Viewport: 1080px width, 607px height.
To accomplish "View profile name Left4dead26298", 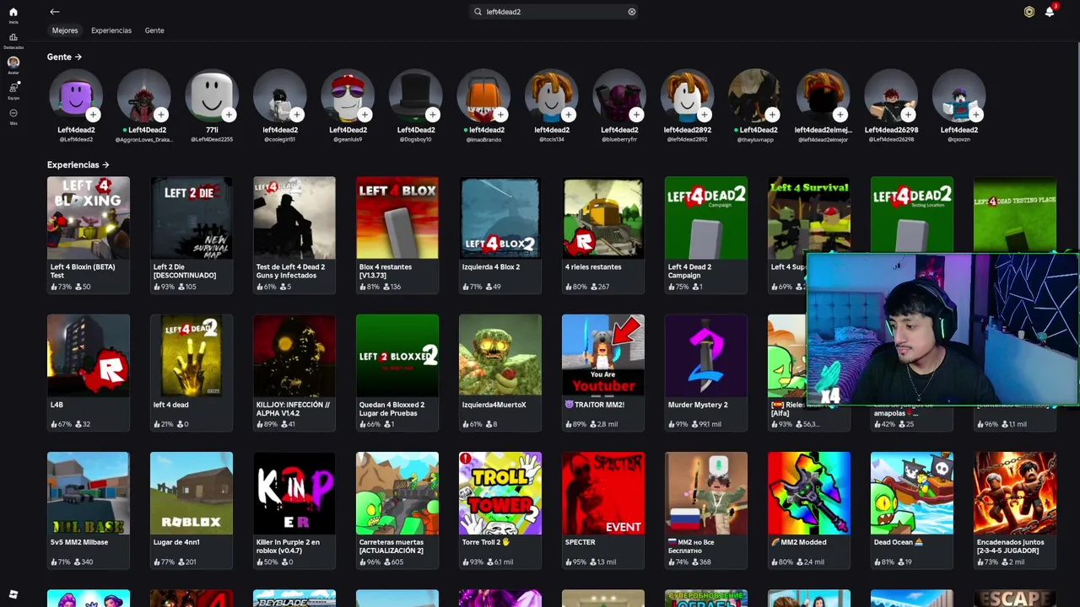I will coord(891,130).
